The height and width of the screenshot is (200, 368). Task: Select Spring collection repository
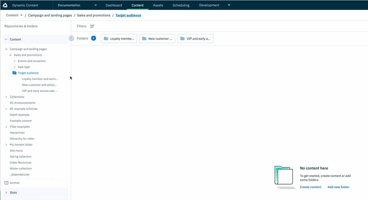pyautogui.click(x=21, y=157)
